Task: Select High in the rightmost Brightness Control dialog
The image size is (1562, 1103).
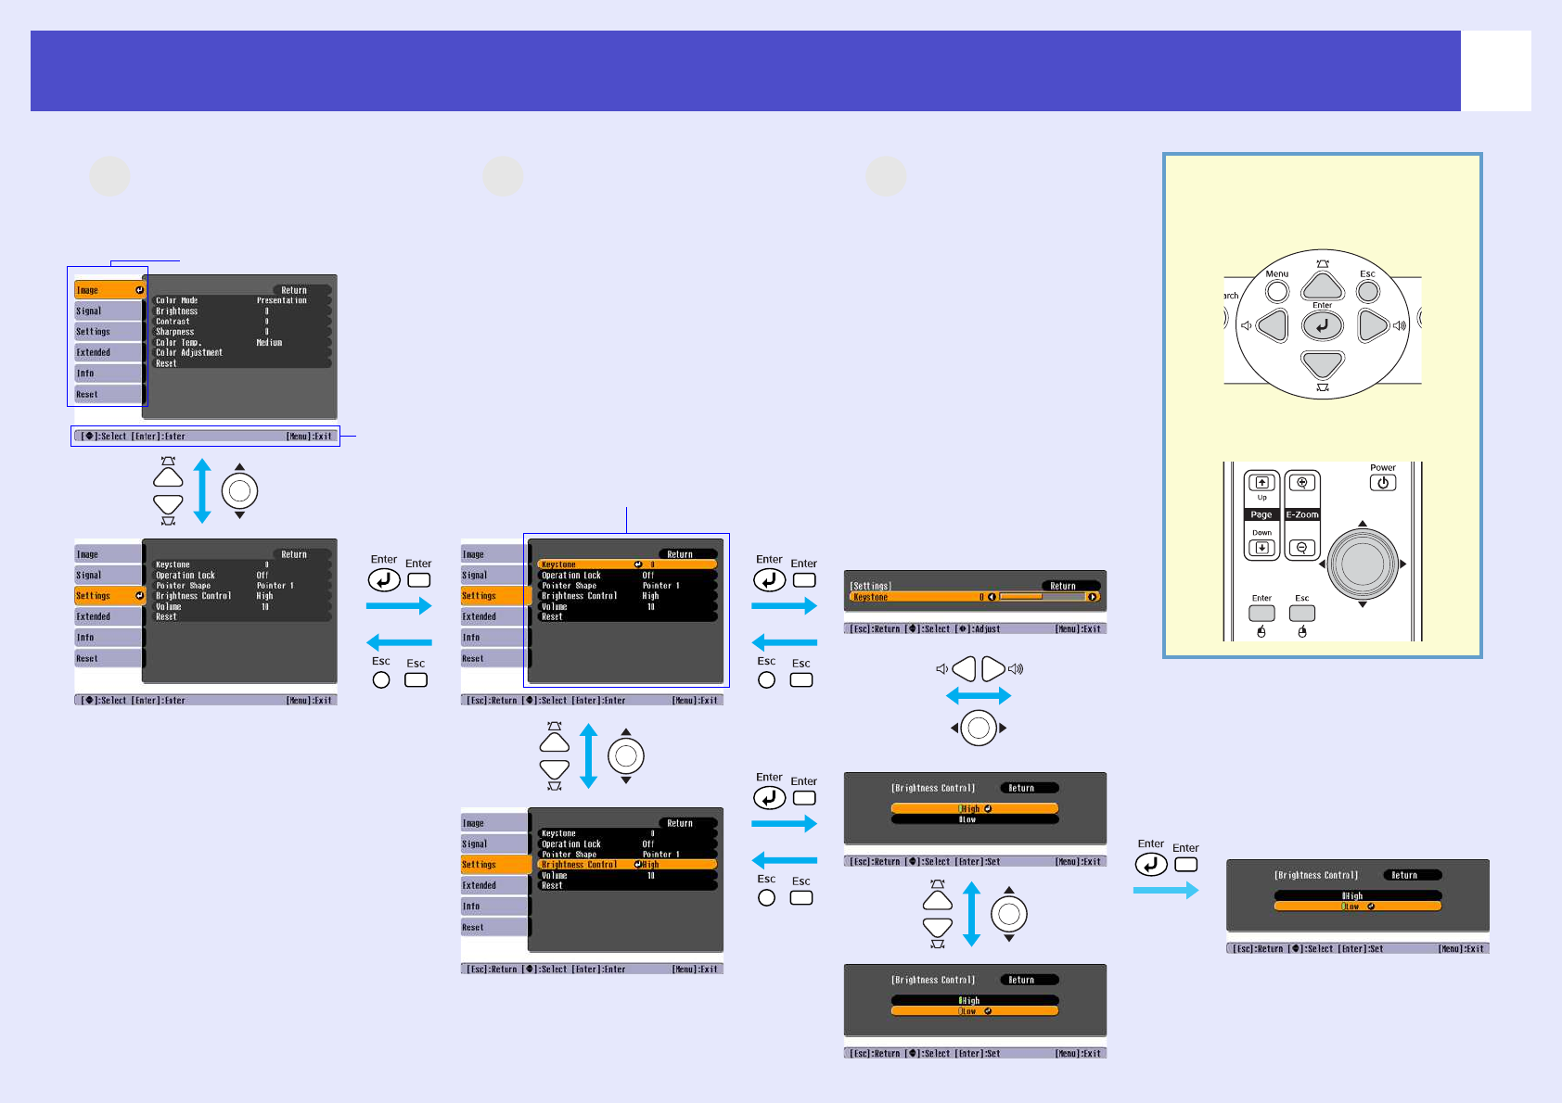Action: click(1357, 895)
